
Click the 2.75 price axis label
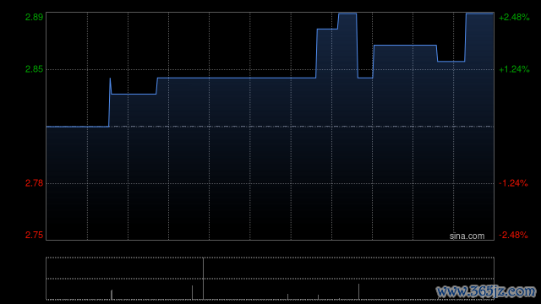point(34,235)
